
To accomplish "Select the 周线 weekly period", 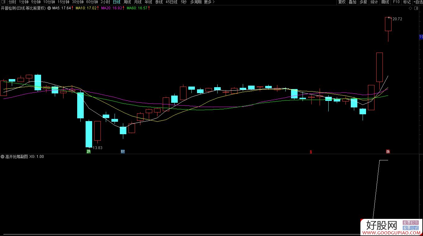I will (127, 2).
